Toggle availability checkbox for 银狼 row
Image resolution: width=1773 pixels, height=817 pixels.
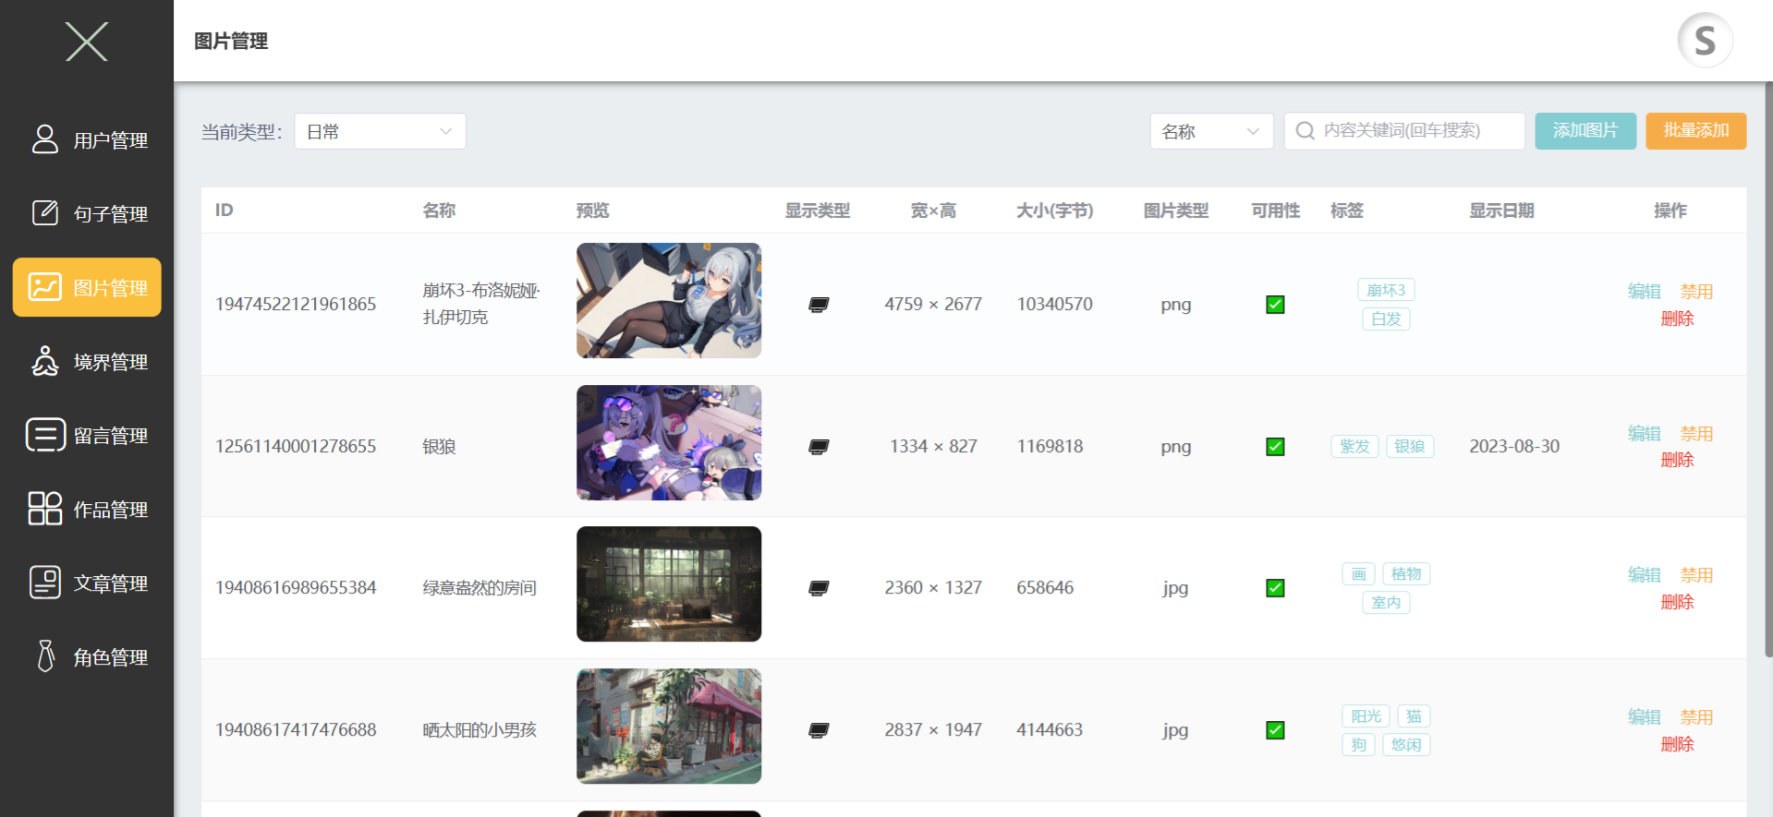(x=1275, y=447)
